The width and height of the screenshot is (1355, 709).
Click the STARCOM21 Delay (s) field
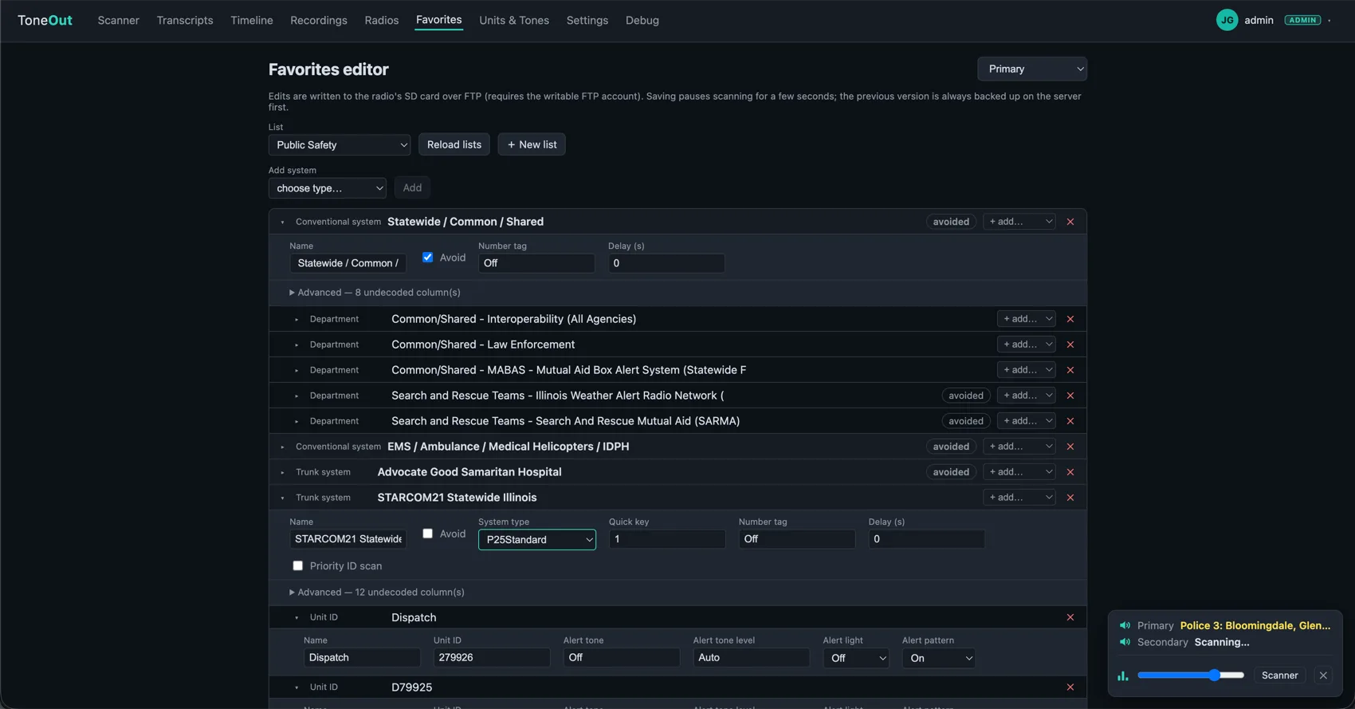(927, 539)
